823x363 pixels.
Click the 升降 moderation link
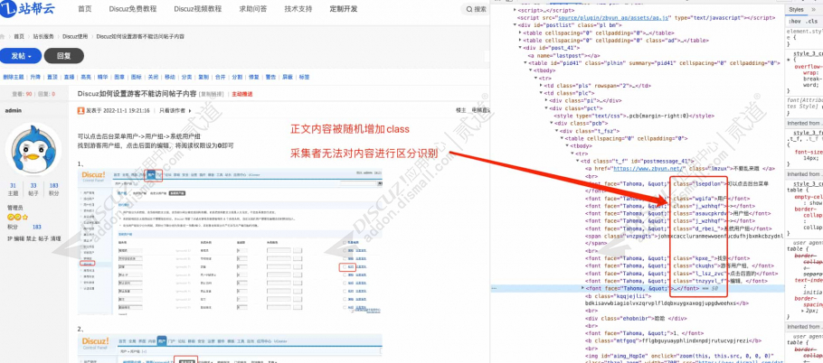[34, 77]
